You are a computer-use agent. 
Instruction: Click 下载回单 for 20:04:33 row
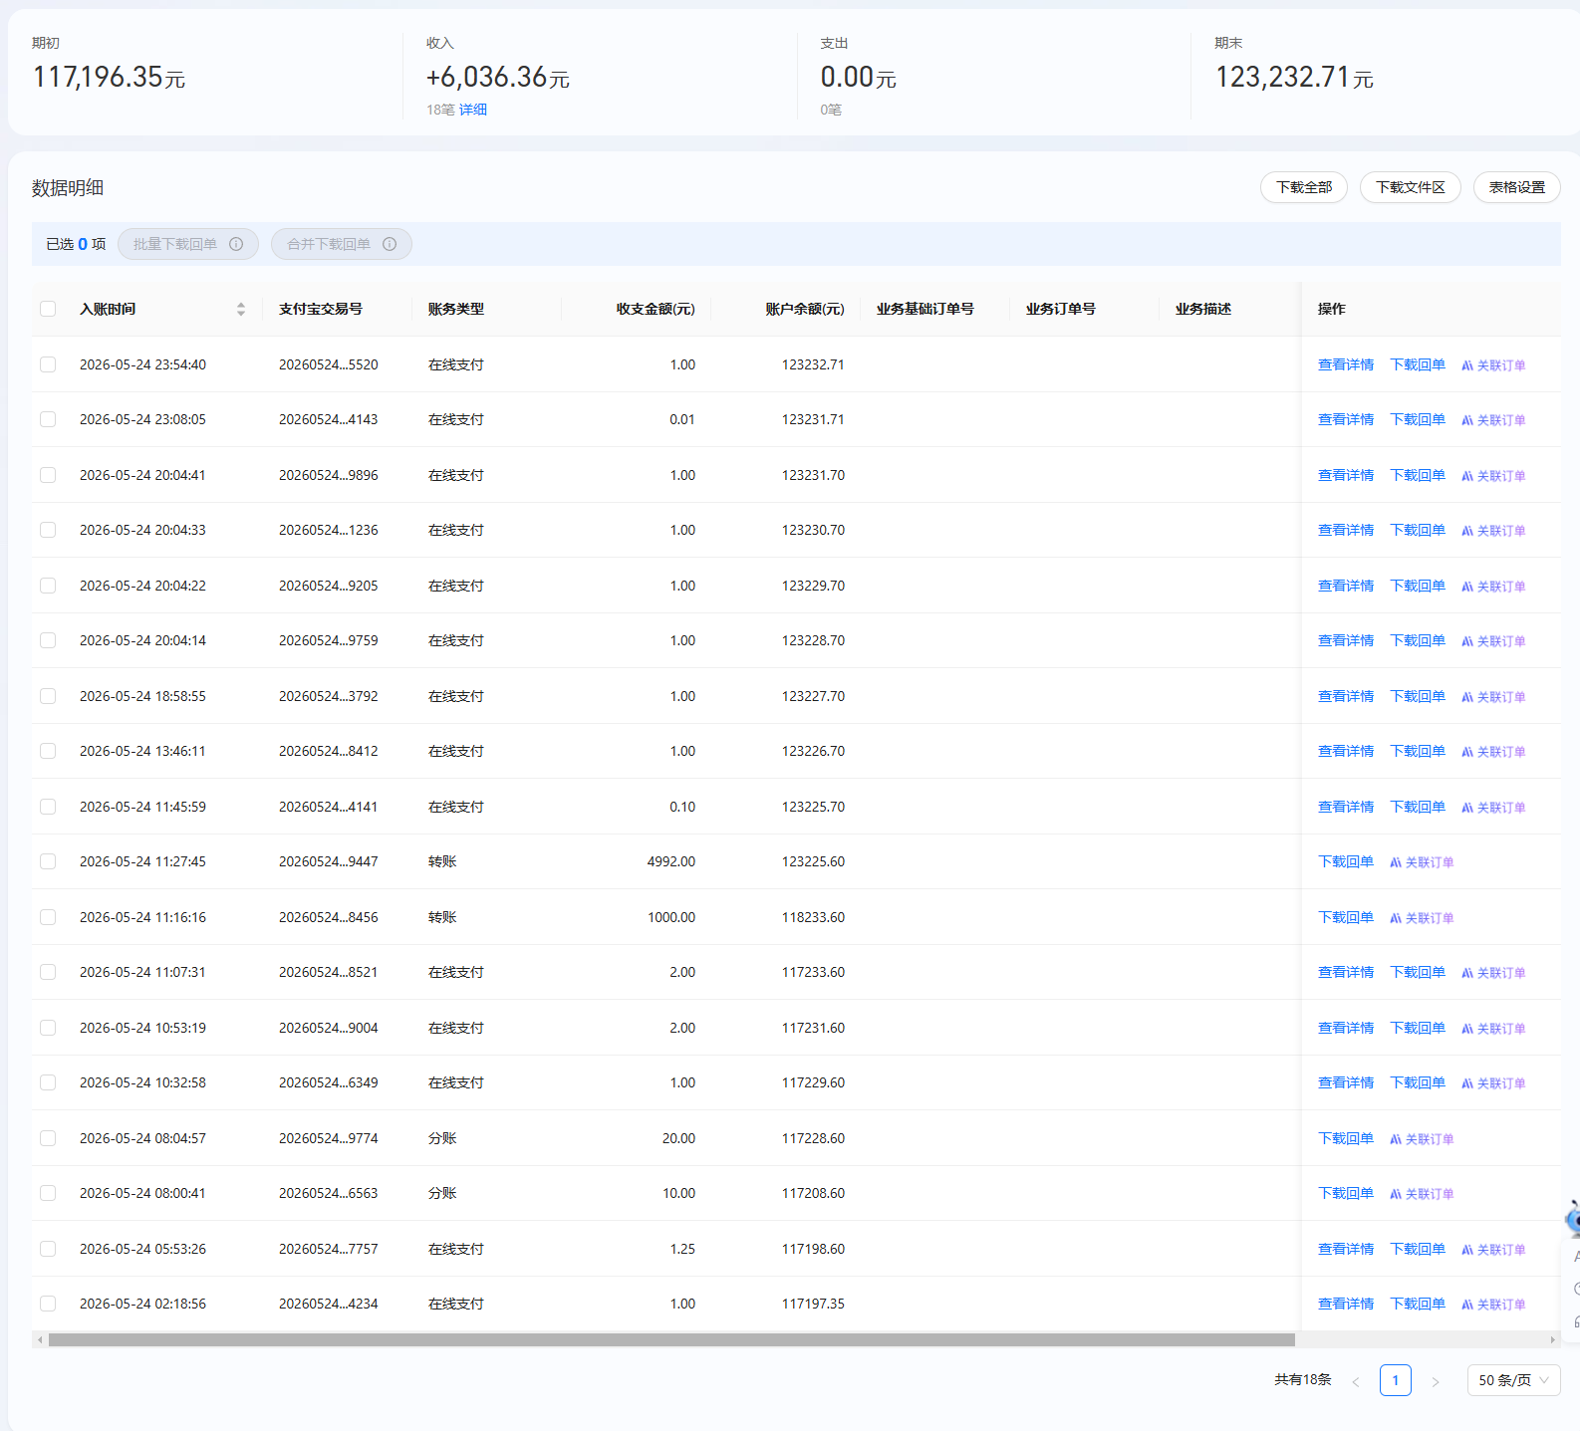[1418, 530]
